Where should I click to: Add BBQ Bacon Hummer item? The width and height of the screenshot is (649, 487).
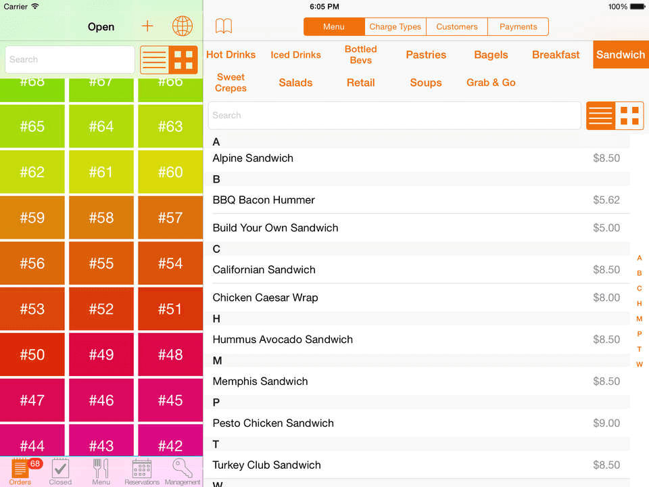click(417, 200)
